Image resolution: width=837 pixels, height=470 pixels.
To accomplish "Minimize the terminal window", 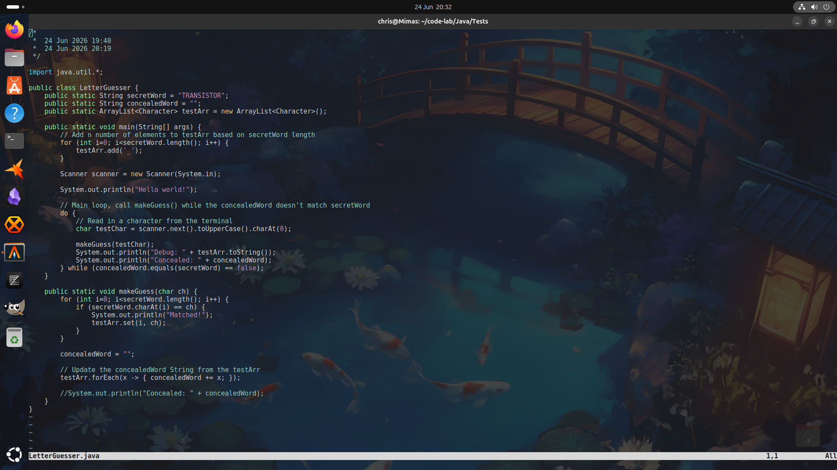I will [797, 21].
